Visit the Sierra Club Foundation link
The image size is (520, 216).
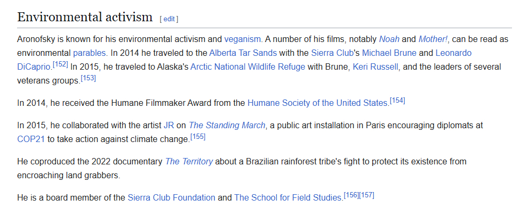click(171, 198)
